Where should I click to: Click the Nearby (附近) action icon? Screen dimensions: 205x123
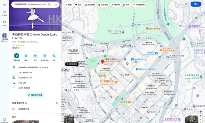point(35,56)
